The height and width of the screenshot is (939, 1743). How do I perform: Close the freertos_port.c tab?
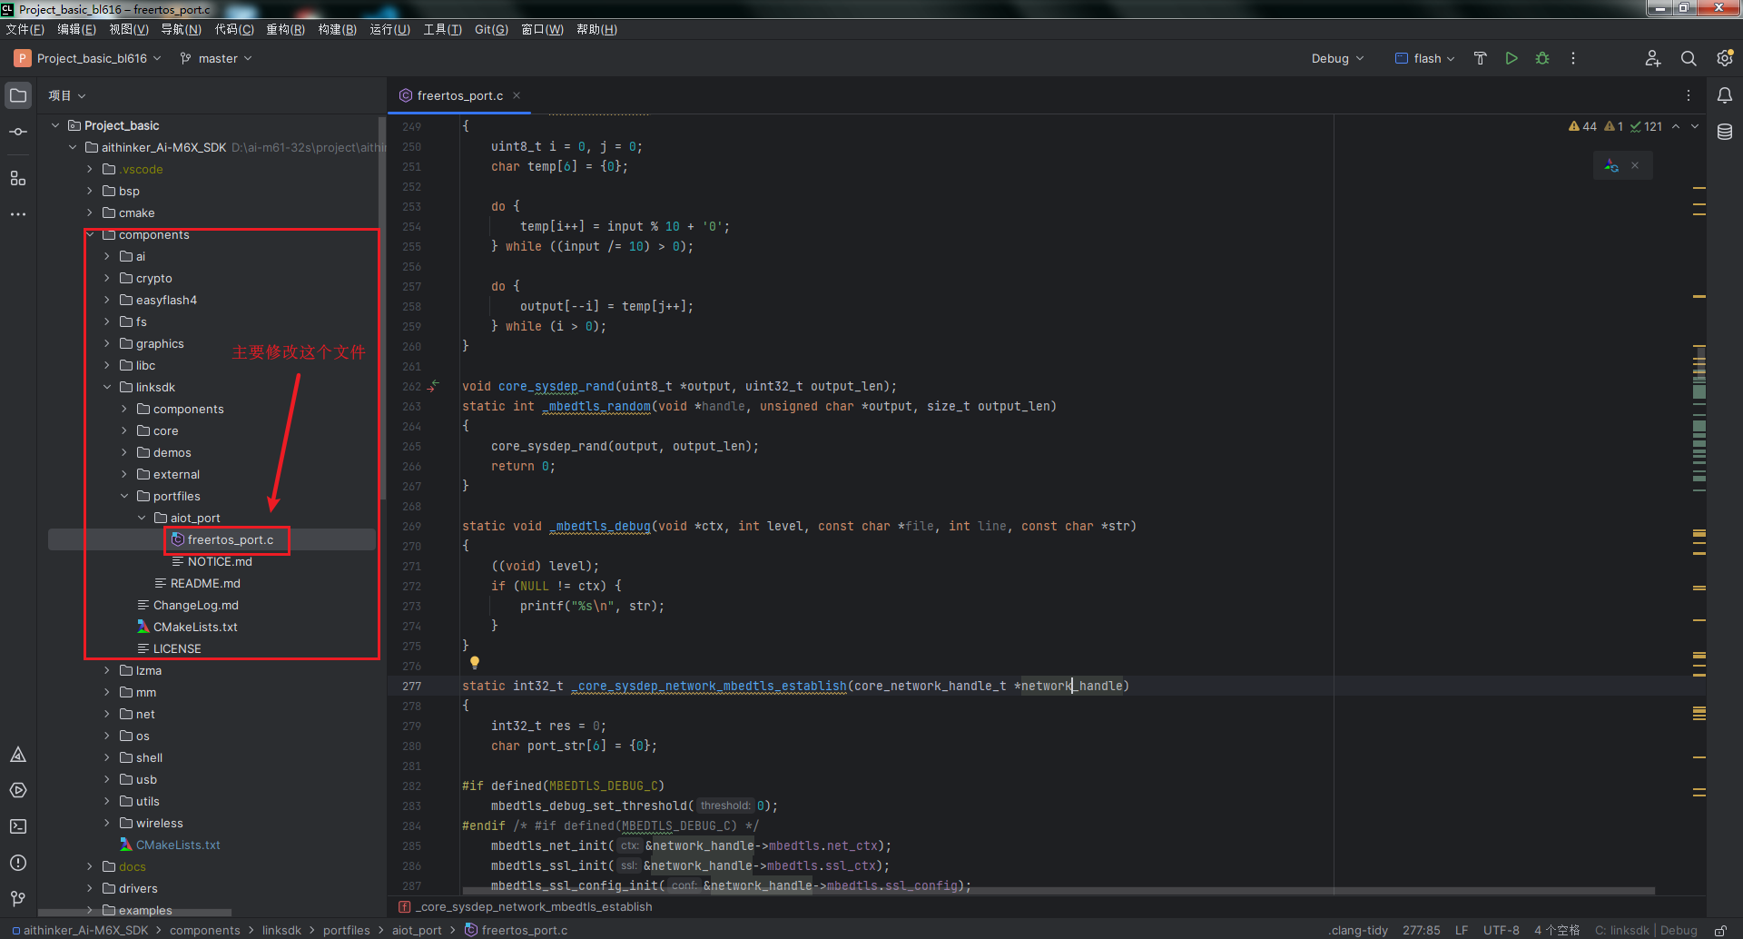(x=517, y=95)
